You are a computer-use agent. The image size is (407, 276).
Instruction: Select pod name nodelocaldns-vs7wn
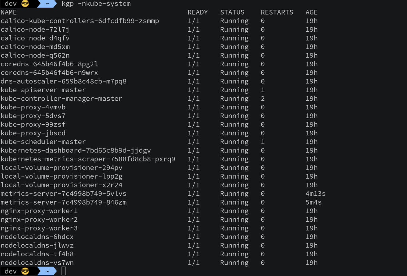tap(37, 263)
